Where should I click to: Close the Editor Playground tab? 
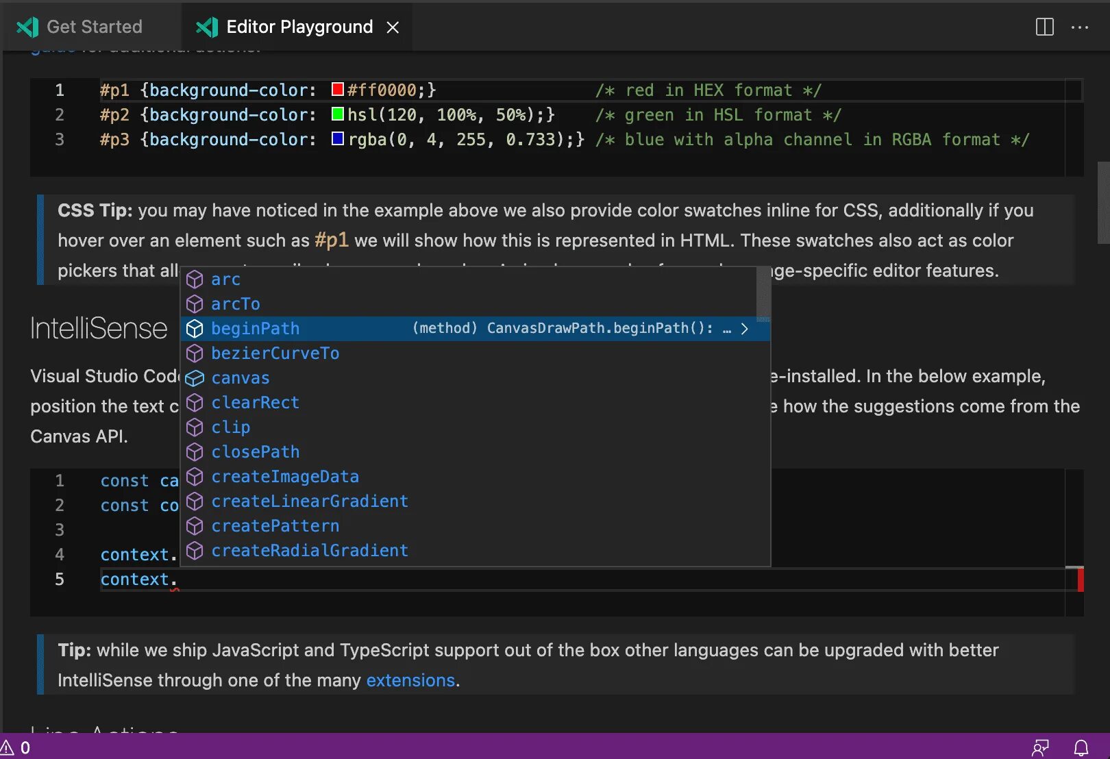[x=393, y=27]
